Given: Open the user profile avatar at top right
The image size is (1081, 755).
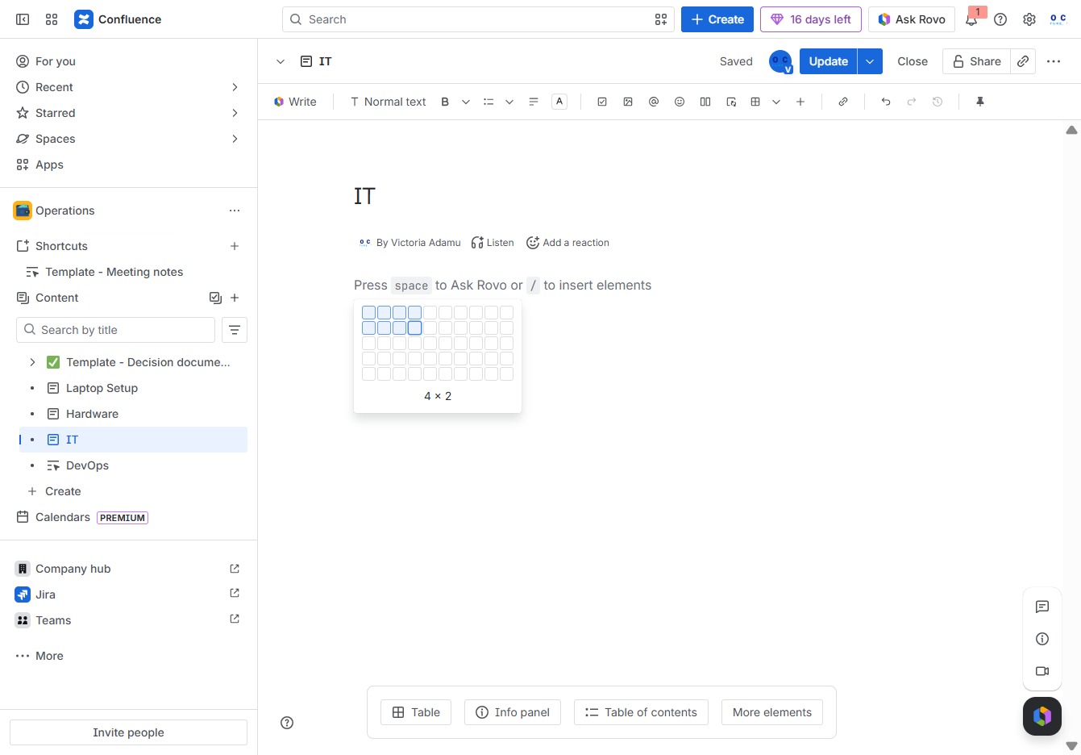Looking at the screenshot, I should 1058,19.
